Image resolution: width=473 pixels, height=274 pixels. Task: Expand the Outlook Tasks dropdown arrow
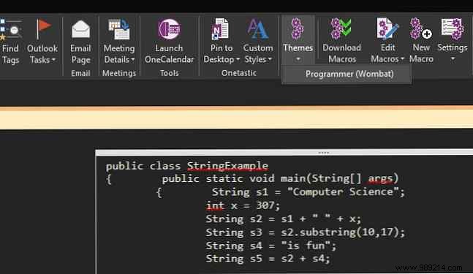coord(53,60)
